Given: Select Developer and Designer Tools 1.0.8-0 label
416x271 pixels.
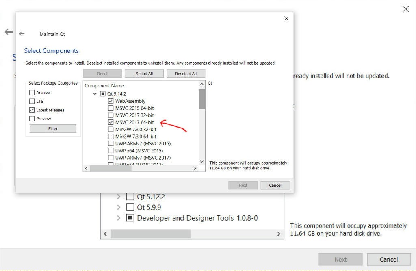Looking at the screenshot, I should point(197,218).
